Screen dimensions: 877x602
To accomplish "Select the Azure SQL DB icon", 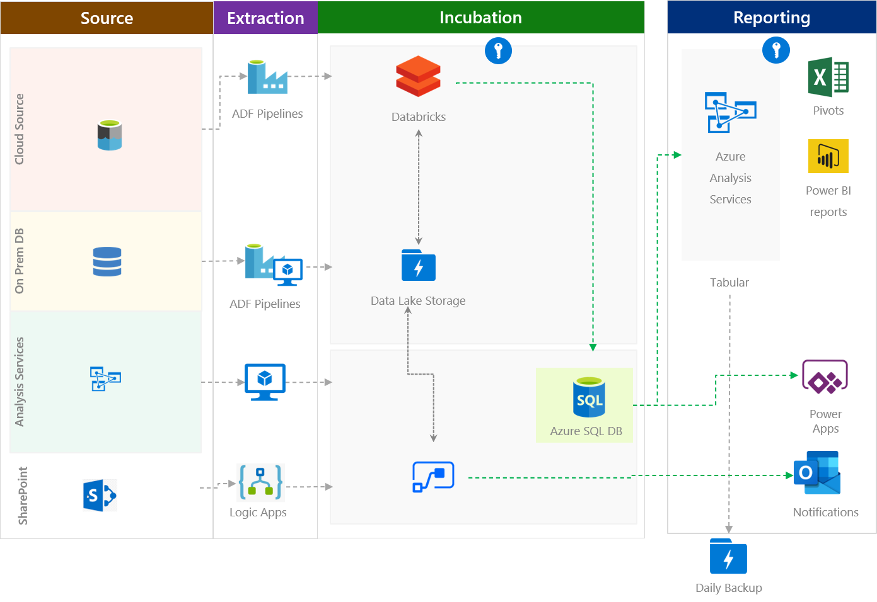I will pyautogui.click(x=589, y=397).
